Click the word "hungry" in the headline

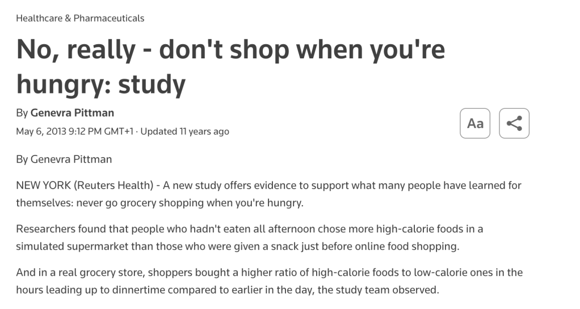point(62,84)
